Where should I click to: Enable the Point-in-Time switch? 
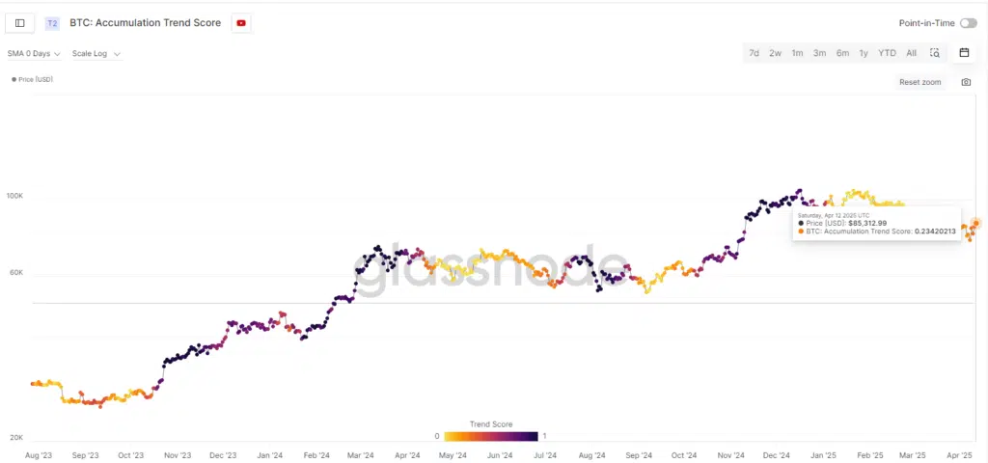[x=968, y=22]
